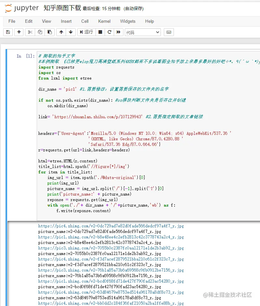The width and height of the screenshot is (260, 306).
Task: Open output link ending 76b1a85a73b6a69568c9fb0912be7156_r.jpg
Action: point(111,270)
